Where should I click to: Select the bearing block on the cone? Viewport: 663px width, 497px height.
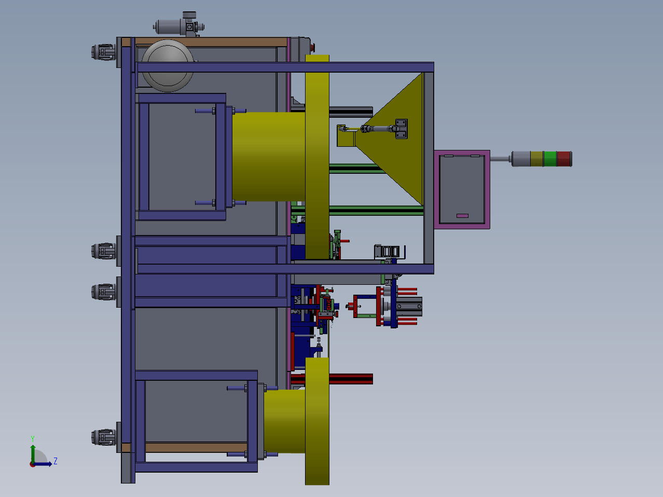click(x=401, y=129)
